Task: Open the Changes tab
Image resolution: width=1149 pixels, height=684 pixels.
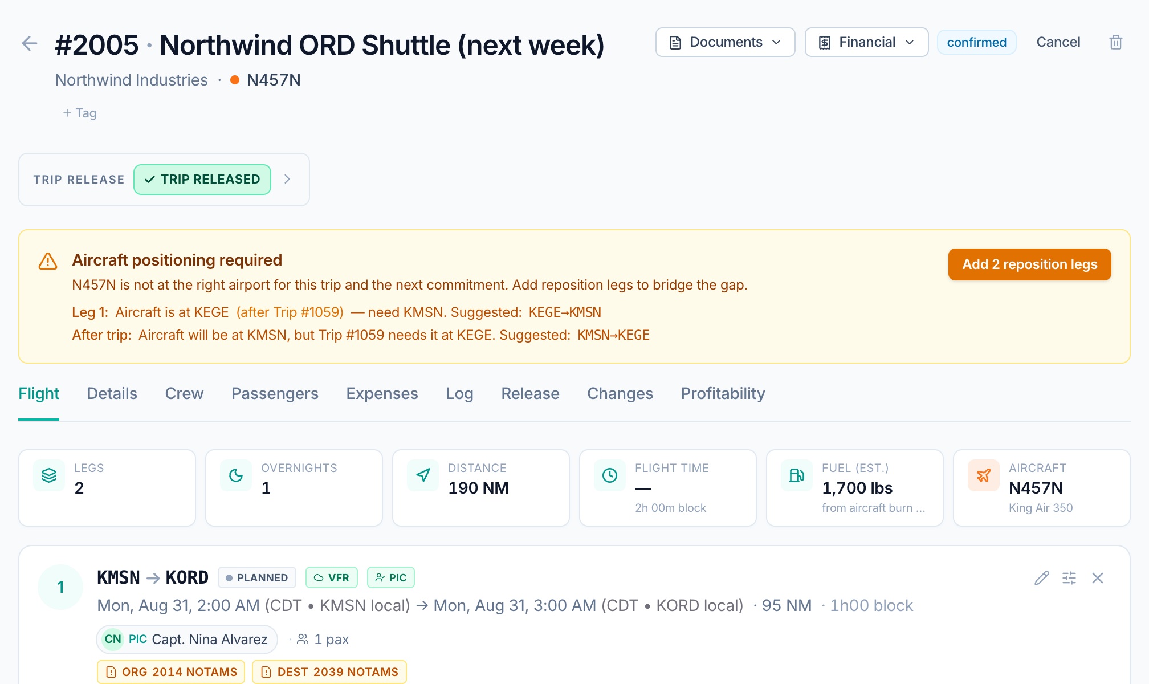Action: tap(620, 393)
